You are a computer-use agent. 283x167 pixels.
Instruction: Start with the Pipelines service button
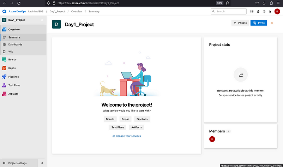142,119
